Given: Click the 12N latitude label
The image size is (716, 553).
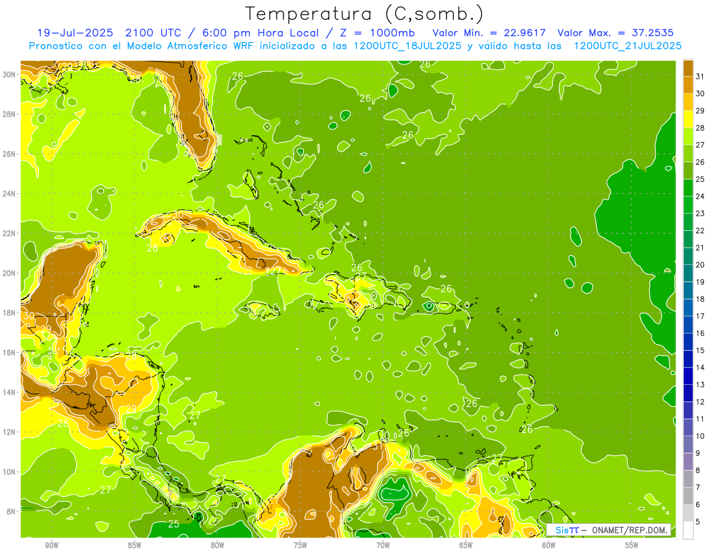Looking at the screenshot, I should [9, 432].
